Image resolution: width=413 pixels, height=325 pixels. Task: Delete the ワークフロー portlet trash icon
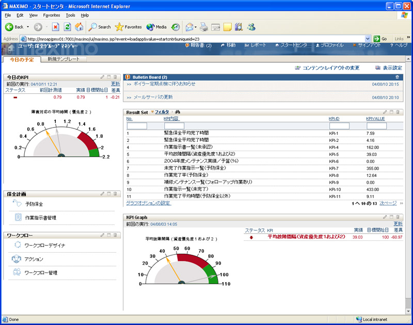115,235
